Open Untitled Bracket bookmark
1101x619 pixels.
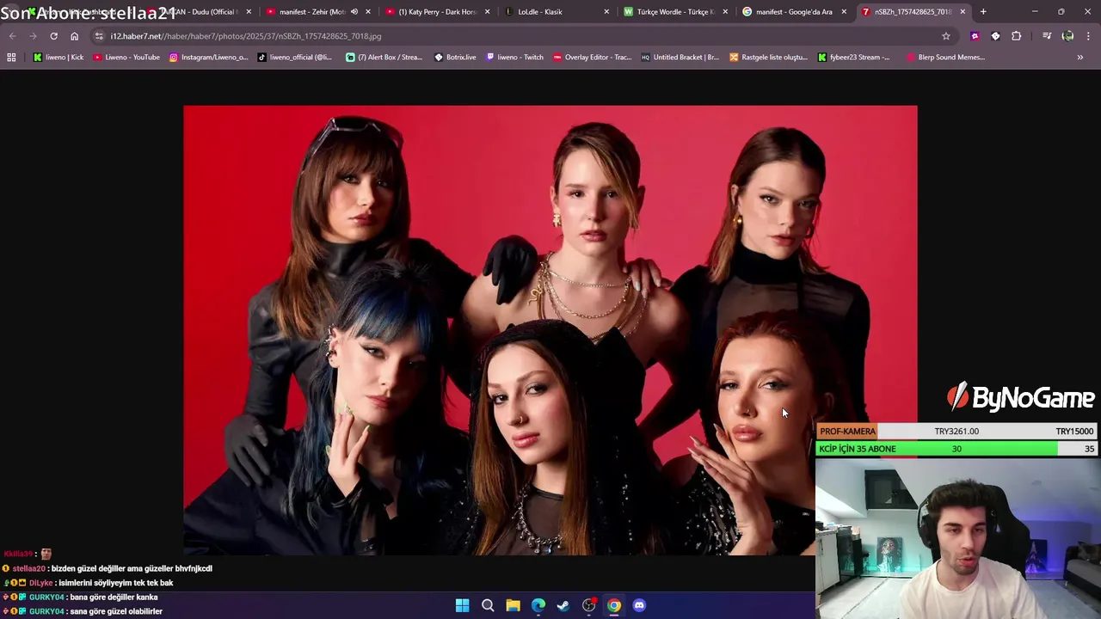680,58
